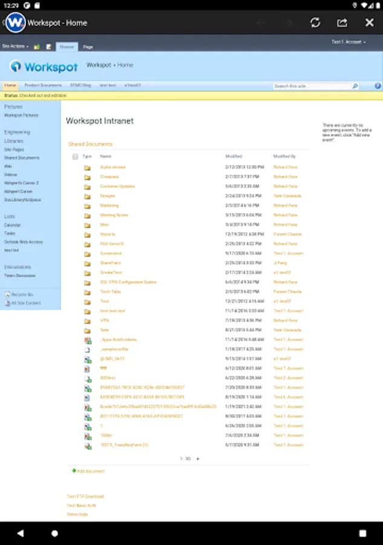This screenshot has width=383, height=545.
Task: Tap the Android back navigation button
Action: pos(21,533)
